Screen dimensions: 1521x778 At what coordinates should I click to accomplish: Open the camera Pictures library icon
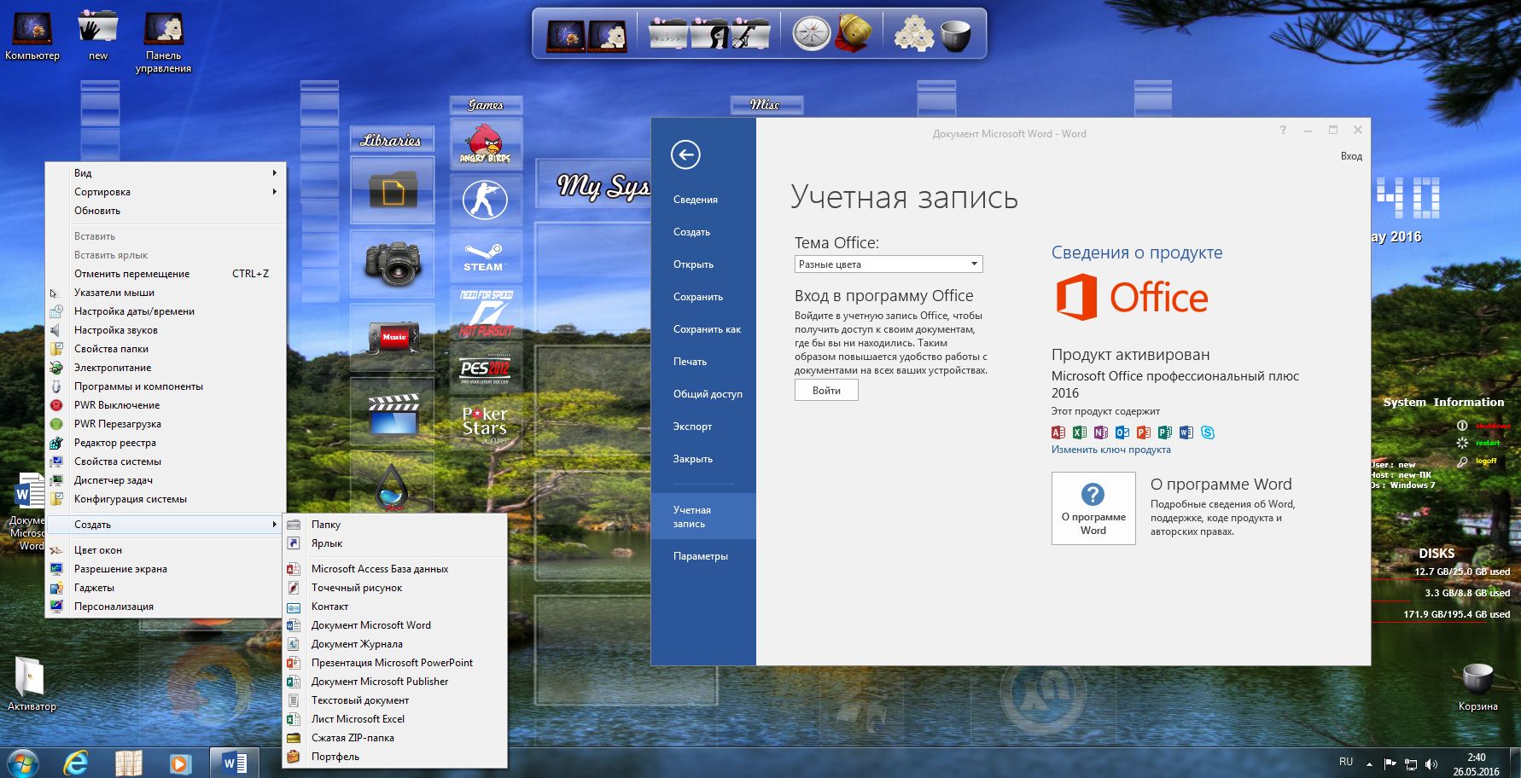click(392, 263)
